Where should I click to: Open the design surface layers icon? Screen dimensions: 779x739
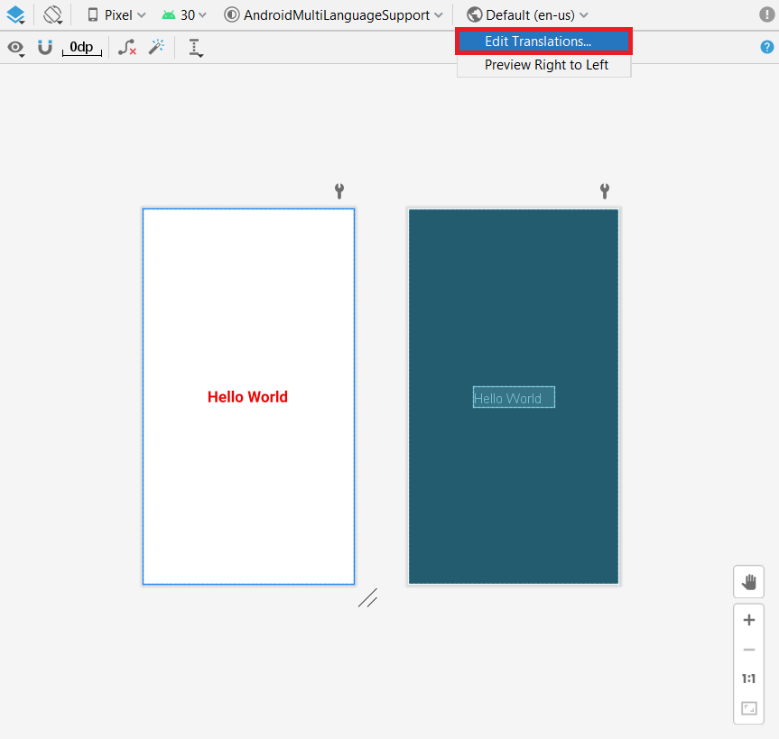click(16, 15)
